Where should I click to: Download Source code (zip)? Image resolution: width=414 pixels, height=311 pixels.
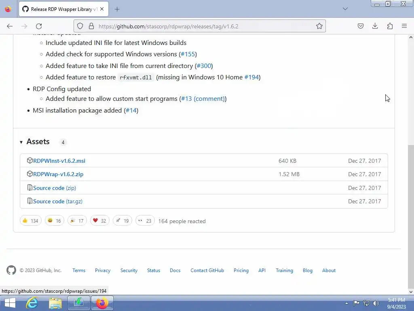[55, 188]
